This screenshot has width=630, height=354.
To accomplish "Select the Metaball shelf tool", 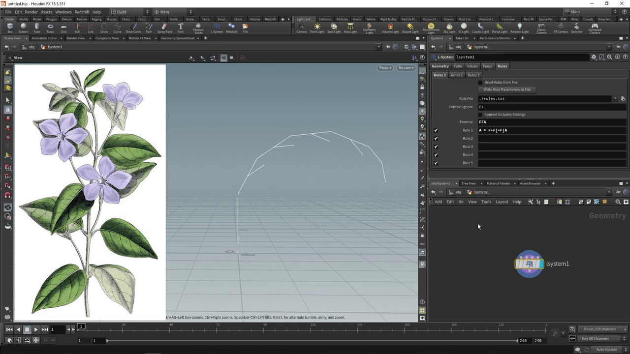I will 232,28.
